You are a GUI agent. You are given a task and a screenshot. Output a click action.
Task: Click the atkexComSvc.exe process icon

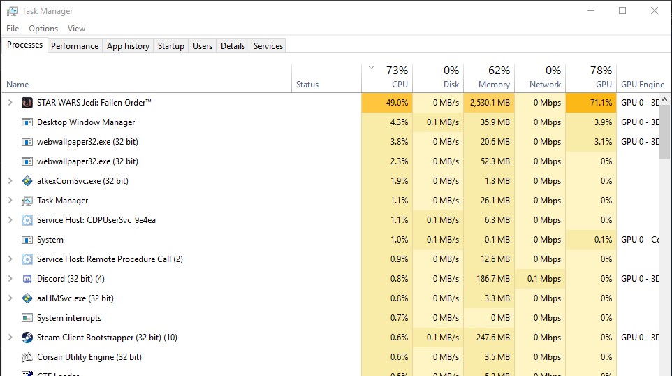[27, 181]
